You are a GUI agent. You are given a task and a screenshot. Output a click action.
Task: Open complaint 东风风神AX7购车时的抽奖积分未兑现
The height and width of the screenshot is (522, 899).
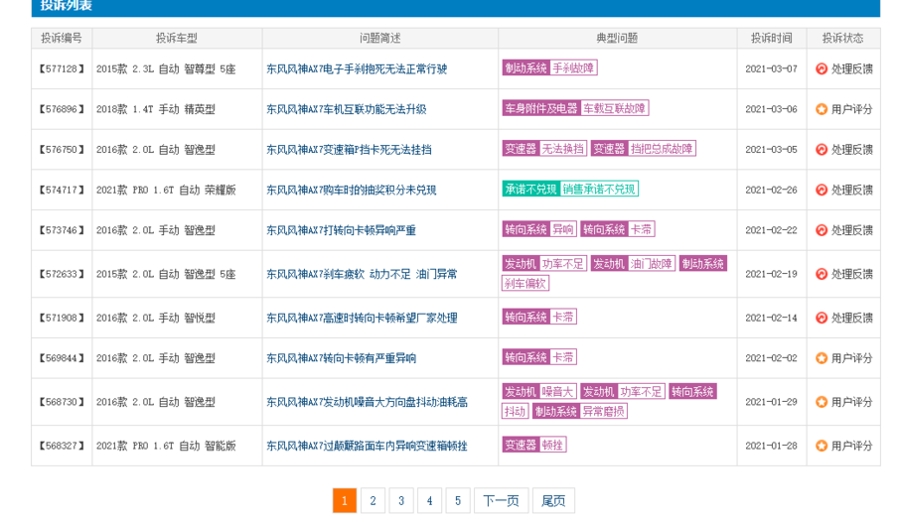pyautogui.click(x=351, y=190)
